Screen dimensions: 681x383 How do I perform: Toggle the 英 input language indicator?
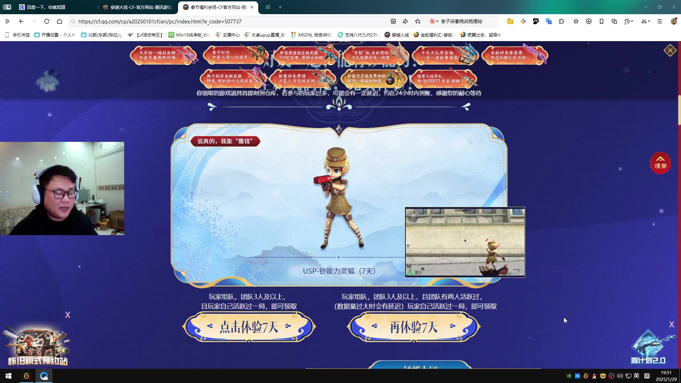637,376
